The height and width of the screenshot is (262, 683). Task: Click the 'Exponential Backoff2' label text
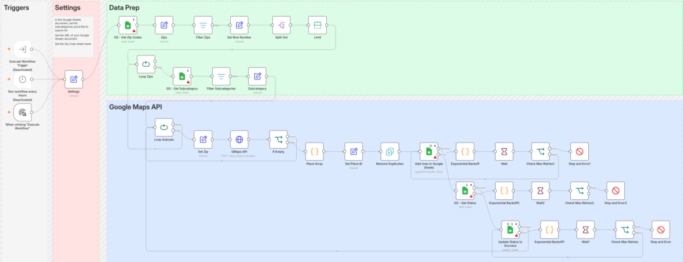click(x=504, y=203)
